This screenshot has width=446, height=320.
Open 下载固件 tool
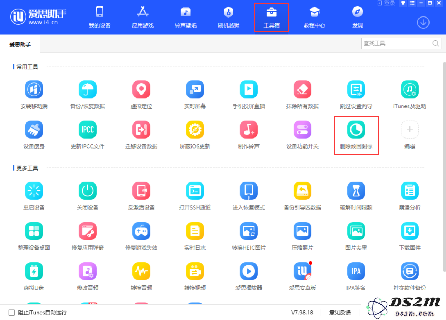[x=410, y=236]
